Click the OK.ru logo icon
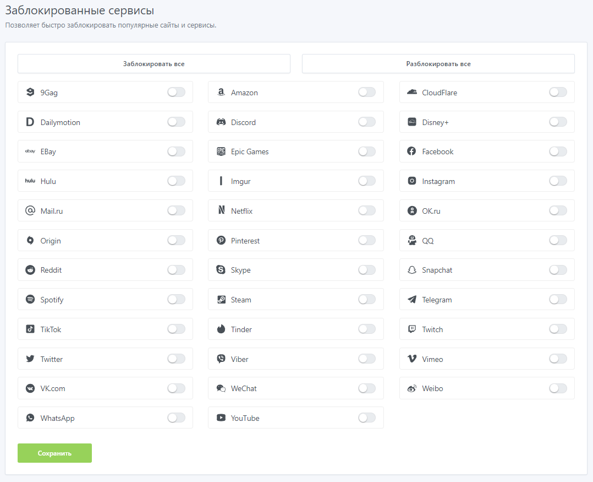Screen dimensions: 593x482 pos(412,210)
